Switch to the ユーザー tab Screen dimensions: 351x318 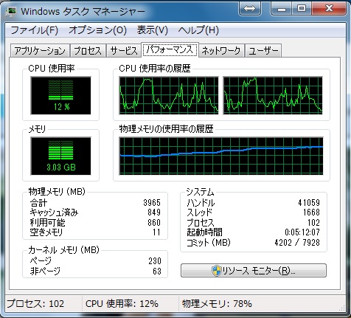(263, 51)
